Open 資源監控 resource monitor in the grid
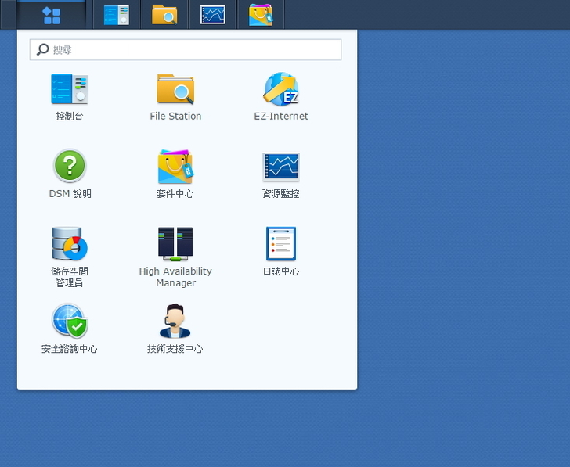Viewport: 570px width, 467px height. (280, 167)
